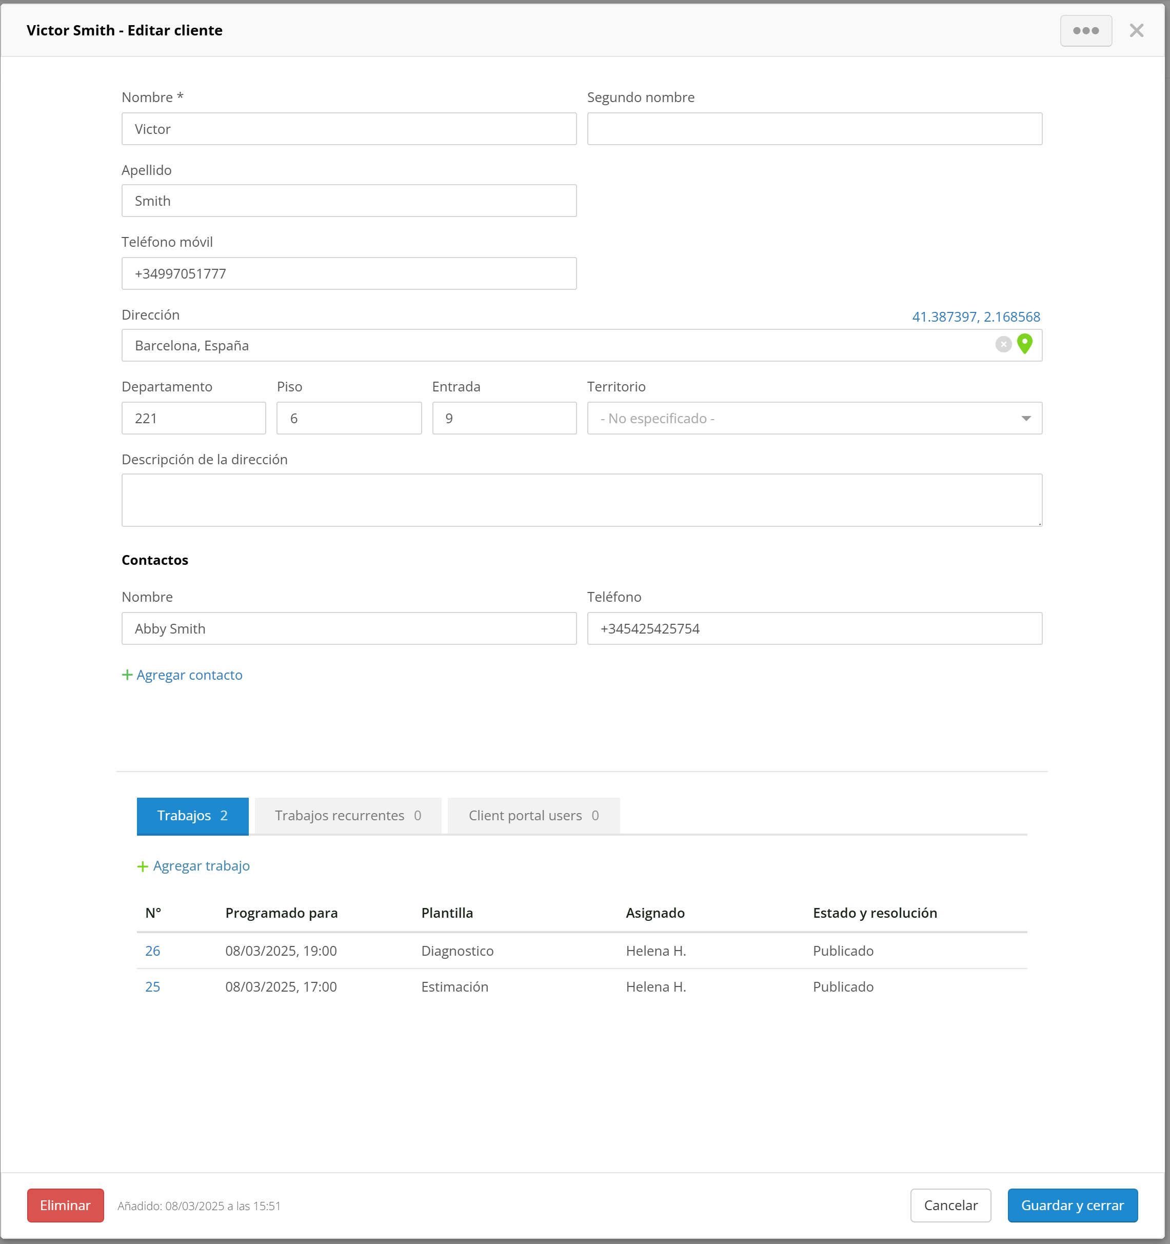Click the Cancelar button

(950, 1205)
